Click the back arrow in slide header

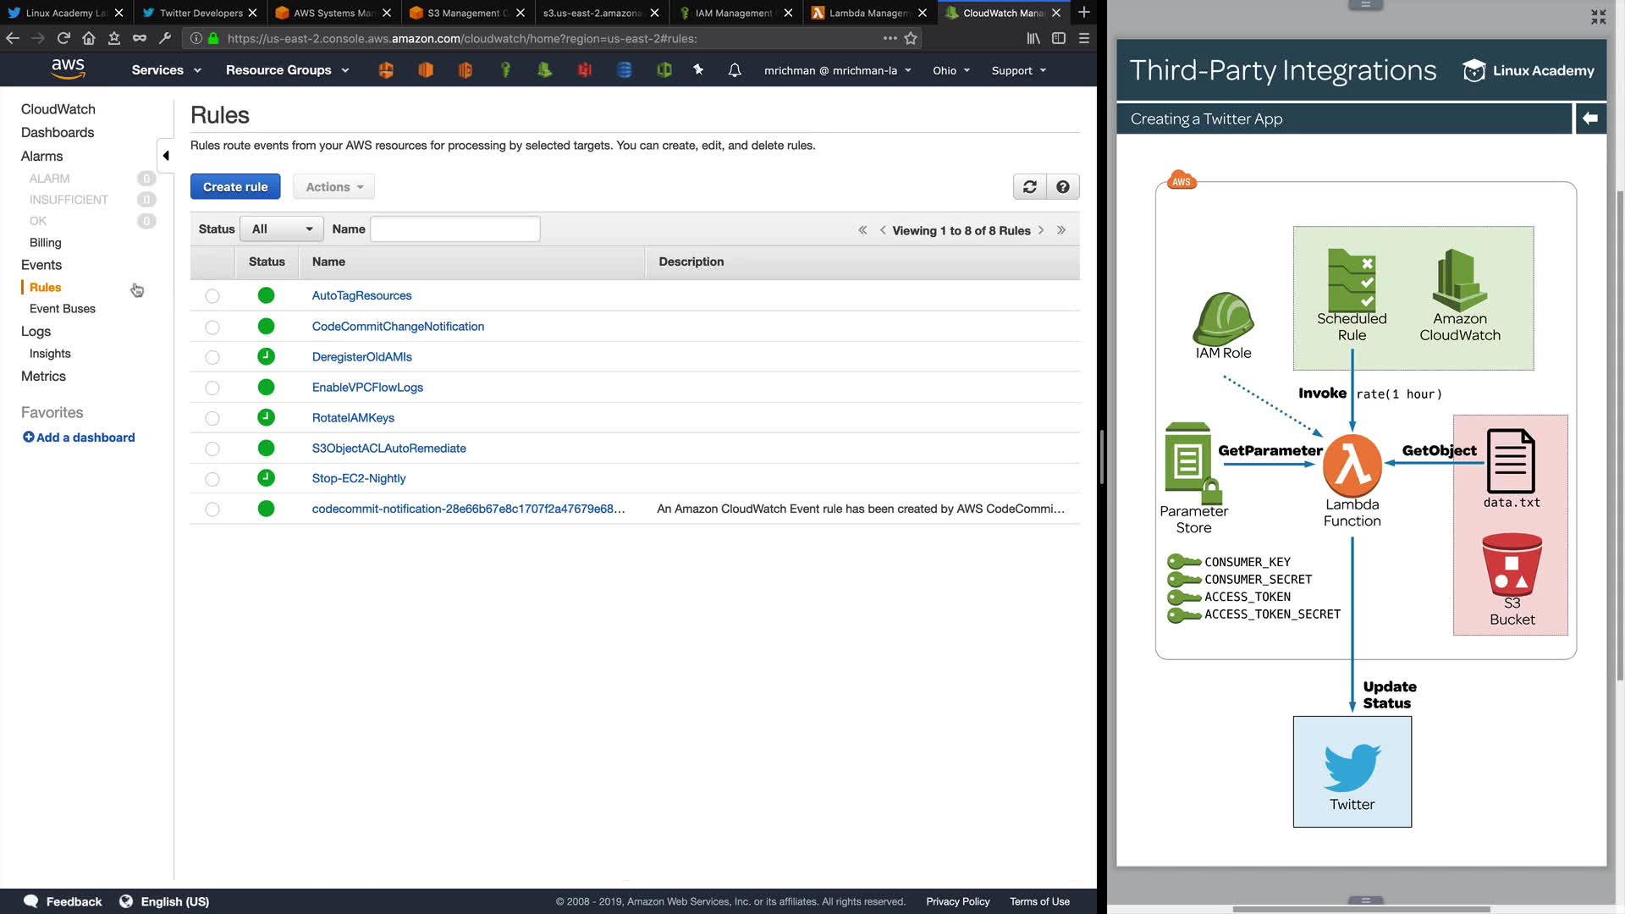tap(1590, 118)
